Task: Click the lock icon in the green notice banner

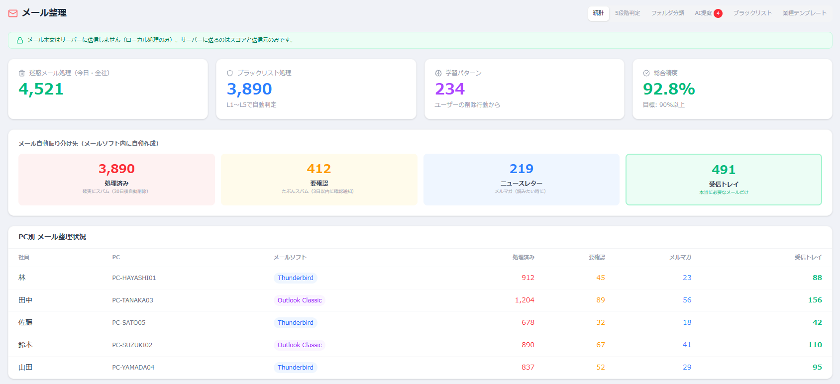Action: pyautogui.click(x=20, y=40)
